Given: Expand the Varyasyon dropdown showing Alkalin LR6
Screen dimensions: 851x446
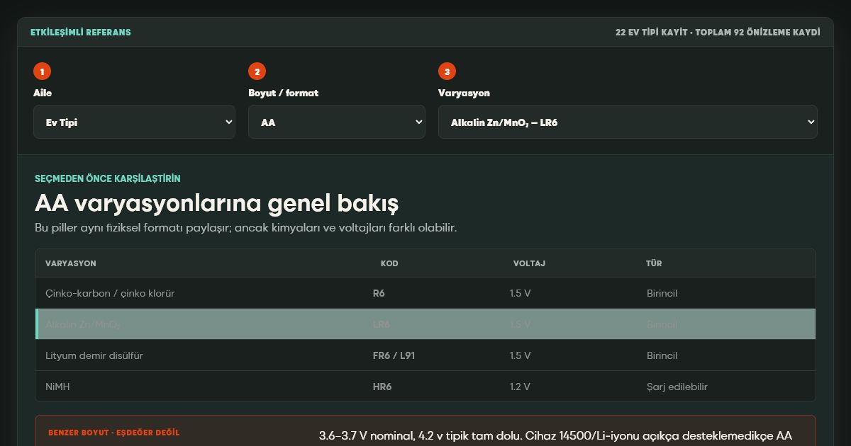Looking at the screenshot, I should [628, 122].
